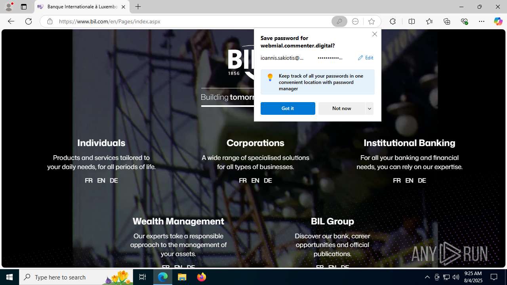This screenshot has width=507, height=285.
Task: Click Not now button
Action: [x=341, y=108]
